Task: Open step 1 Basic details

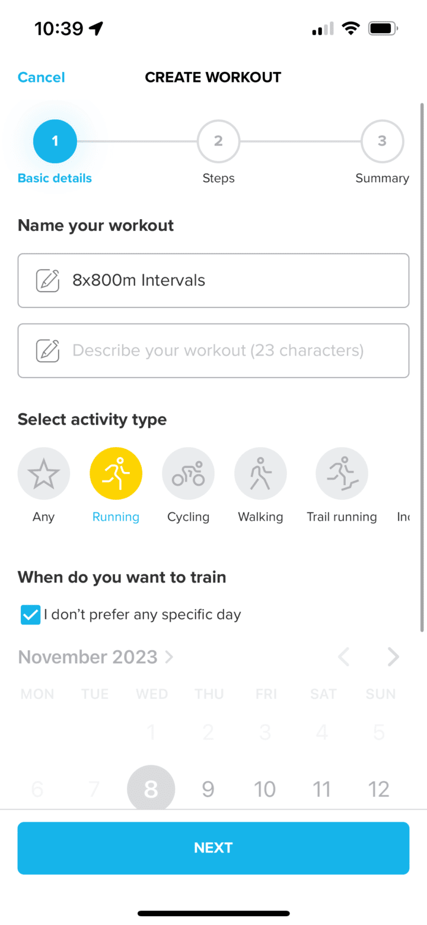Action: [55, 141]
